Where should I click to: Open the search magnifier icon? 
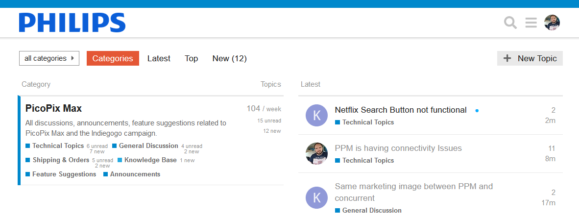(x=510, y=23)
